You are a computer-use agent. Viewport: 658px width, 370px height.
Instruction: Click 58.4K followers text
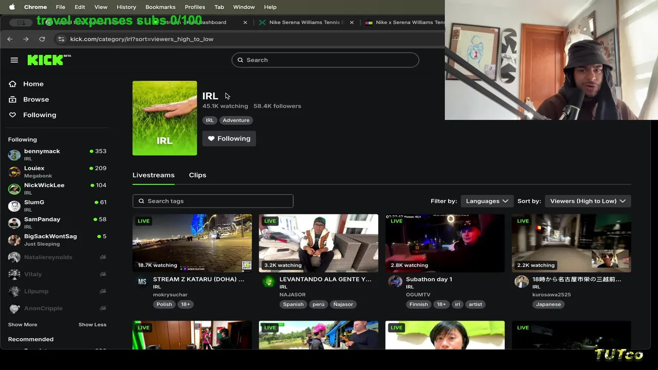(277, 106)
